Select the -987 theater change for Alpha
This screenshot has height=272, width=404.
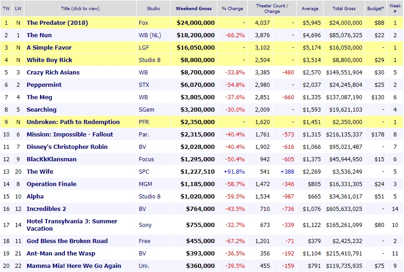click(288, 196)
